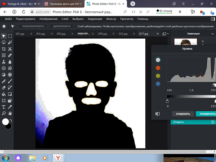Screen dimensions: 216x162
Task: Select the Hand pan tool
Action: 10,113
